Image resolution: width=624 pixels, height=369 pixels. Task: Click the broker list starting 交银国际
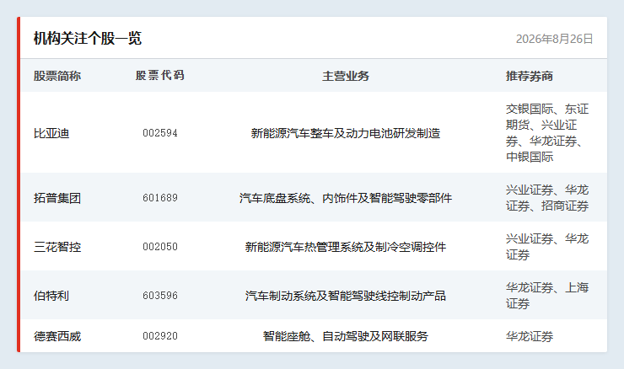(x=547, y=133)
